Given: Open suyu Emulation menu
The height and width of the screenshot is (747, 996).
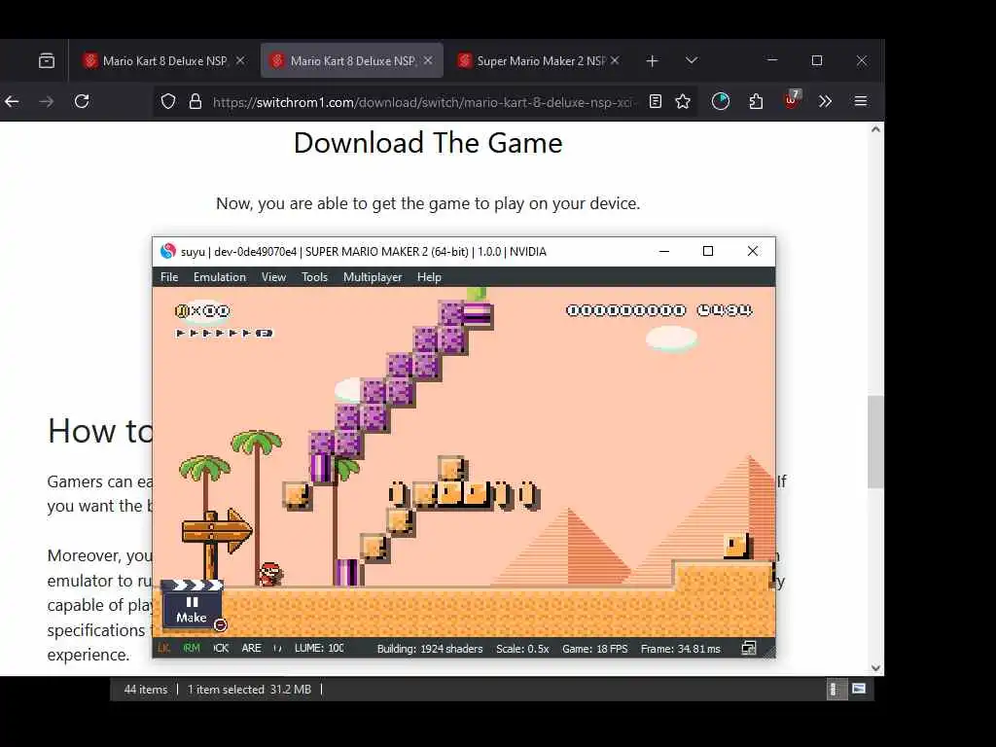Looking at the screenshot, I should [x=220, y=277].
